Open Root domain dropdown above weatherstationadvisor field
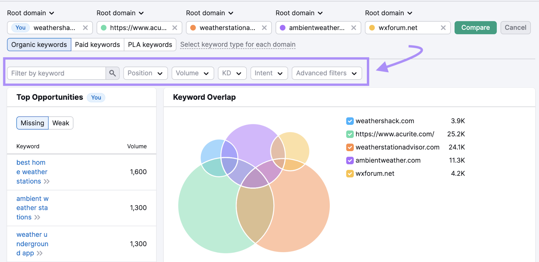Image resolution: width=539 pixels, height=262 pixels. pyautogui.click(x=210, y=13)
